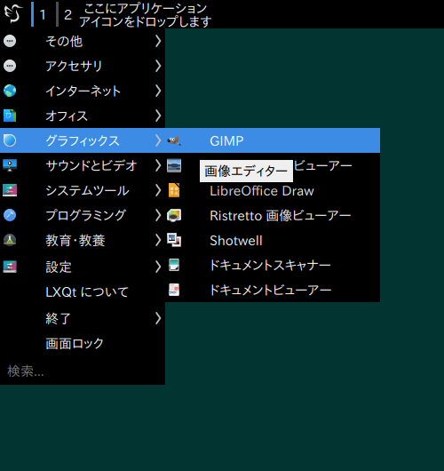
Task: Click the 設定 preferences icon
Action: coord(10,267)
